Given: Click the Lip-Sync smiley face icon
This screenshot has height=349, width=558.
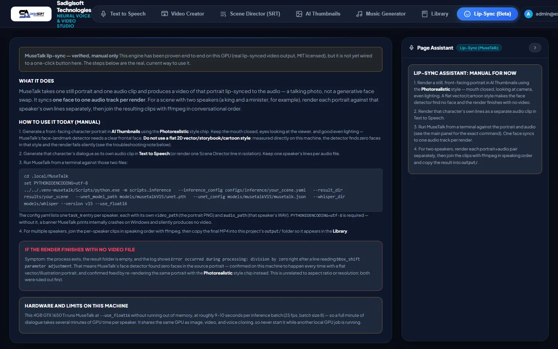Looking at the screenshot, I should coord(467,14).
